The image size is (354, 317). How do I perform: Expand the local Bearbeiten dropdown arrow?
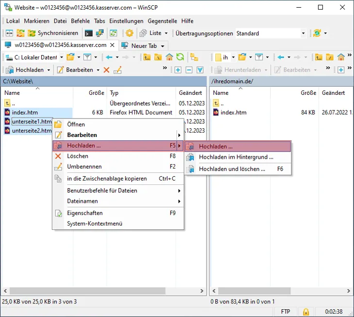click(98, 70)
